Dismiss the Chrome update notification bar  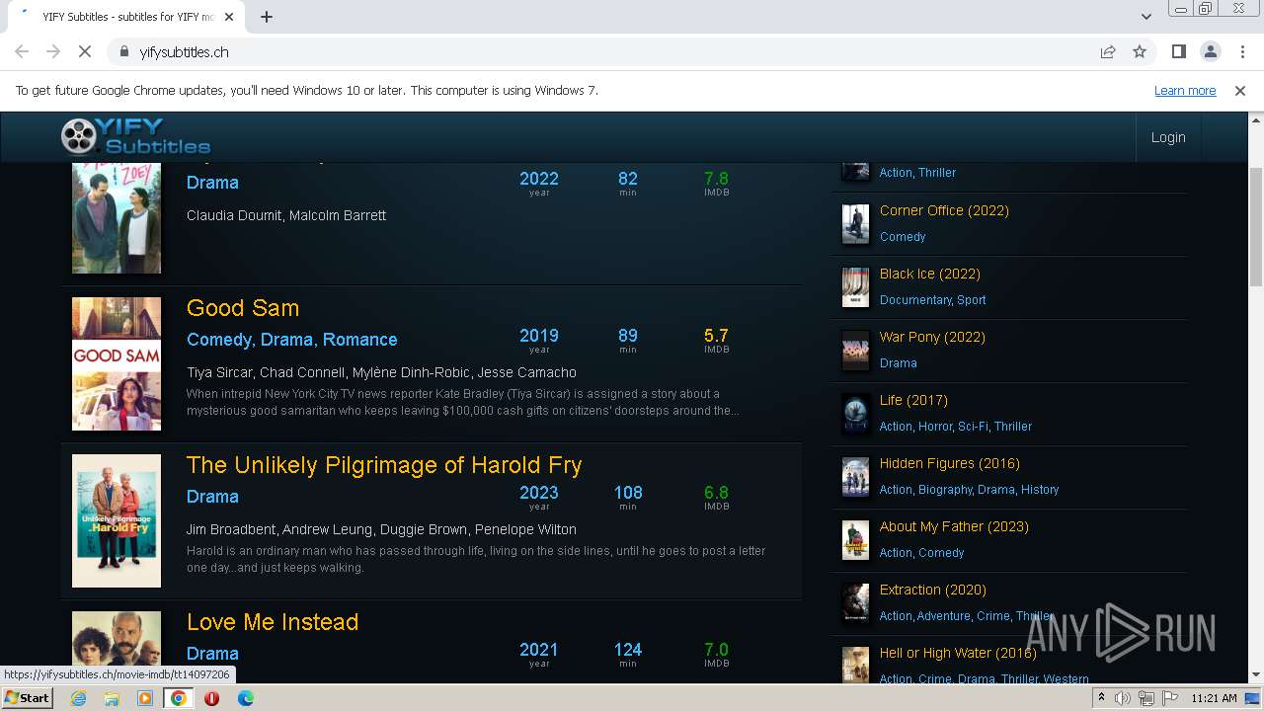[x=1240, y=90]
